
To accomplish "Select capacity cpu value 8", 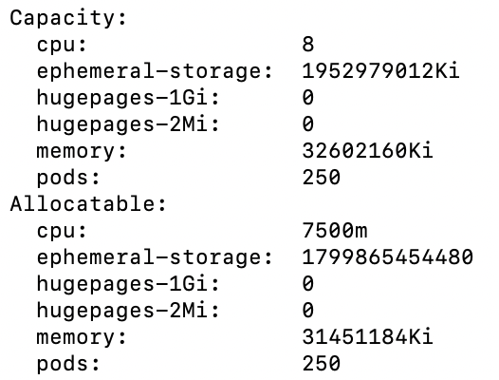I will tap(307, 45).
